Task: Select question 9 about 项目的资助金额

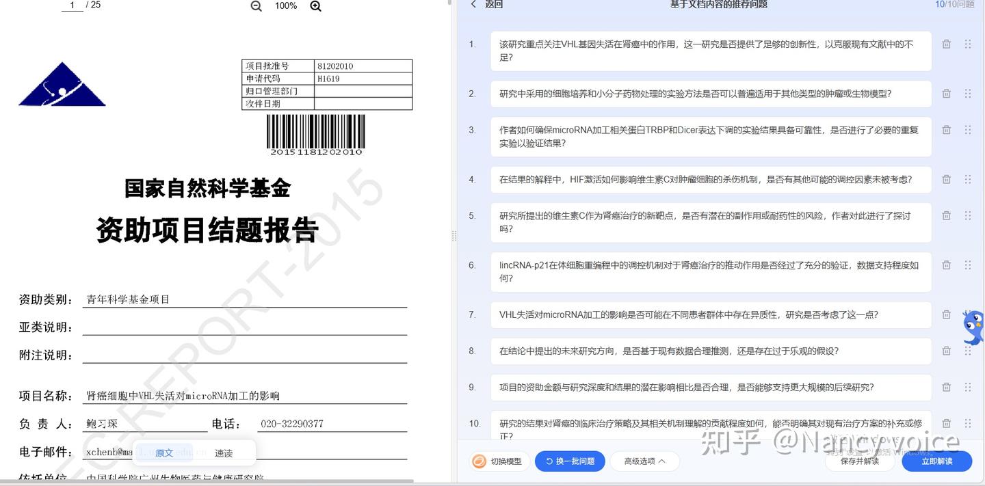Action: [x=711, y=387]
